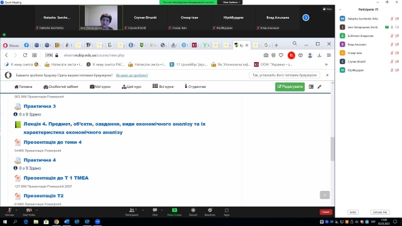Expand the bookmarks bar overflow chevron
402x226 pixels.
326,65
